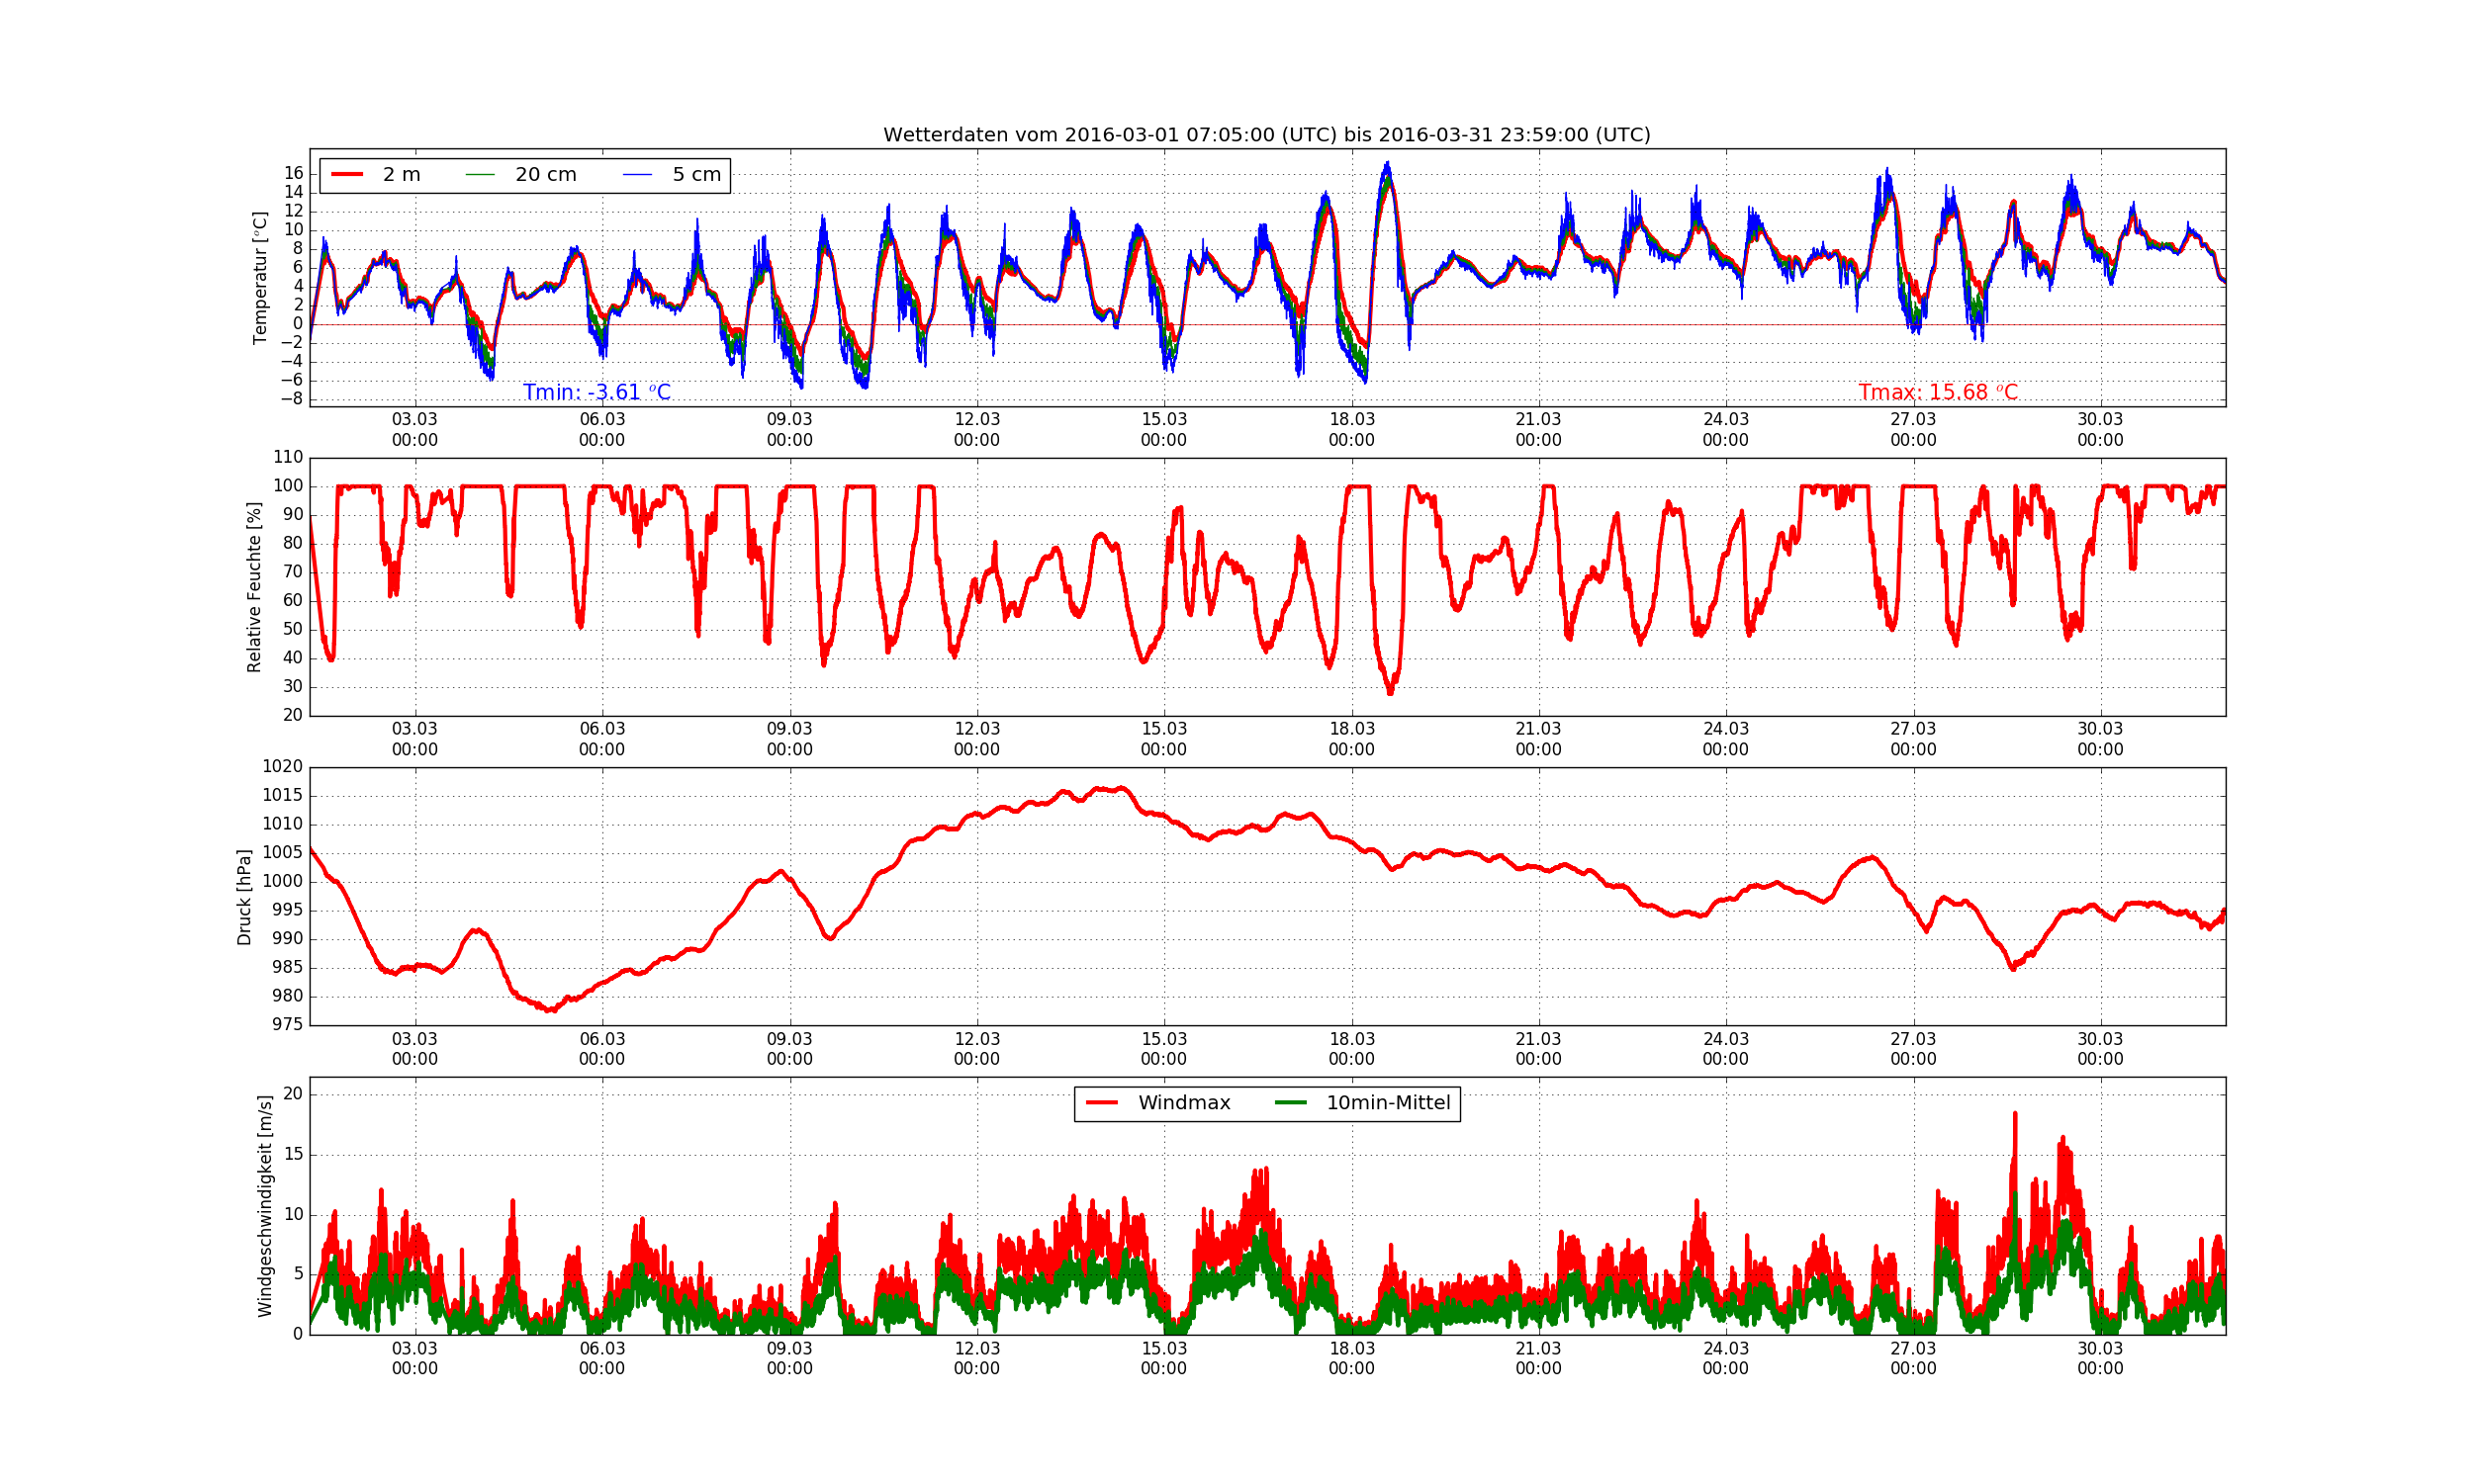Select the 'Temperatur [°C]' axis label
Image resolution: width=2473 pixels, height=1483 pixels.
(261, 278)
